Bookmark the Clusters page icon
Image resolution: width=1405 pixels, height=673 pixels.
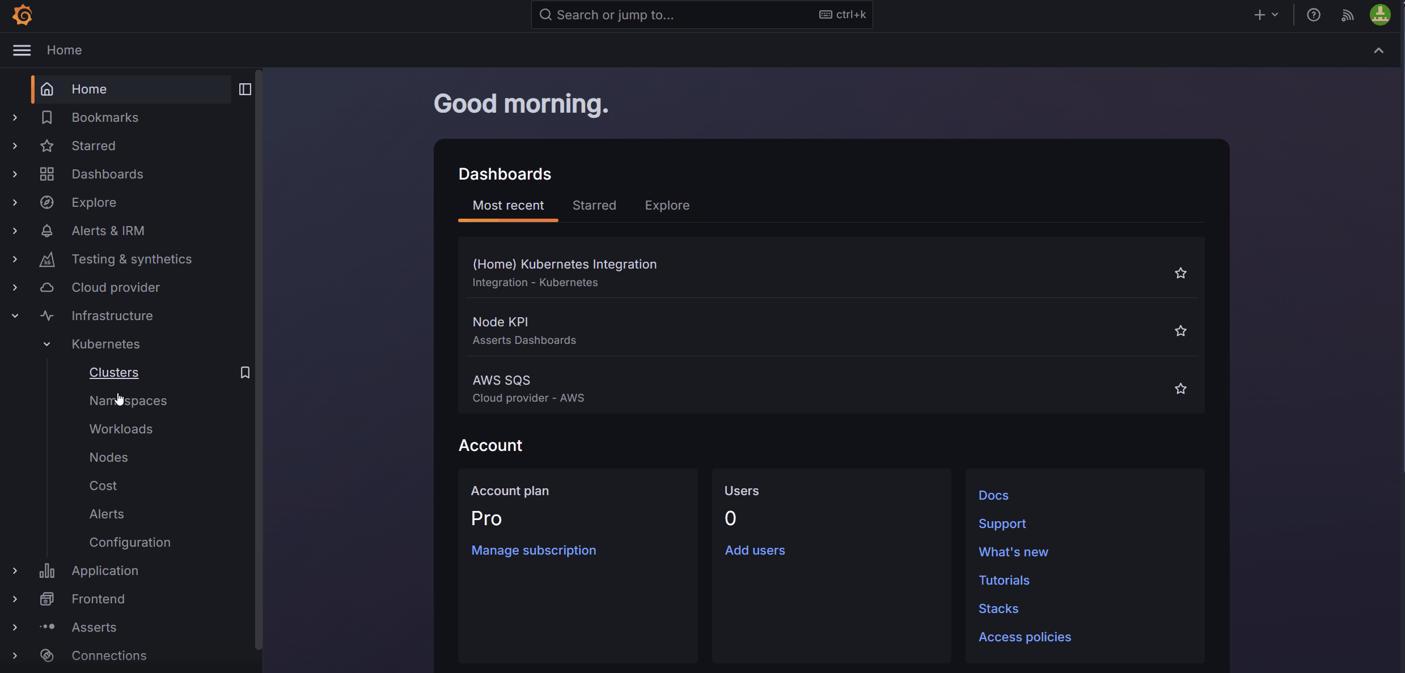point(245,372)
